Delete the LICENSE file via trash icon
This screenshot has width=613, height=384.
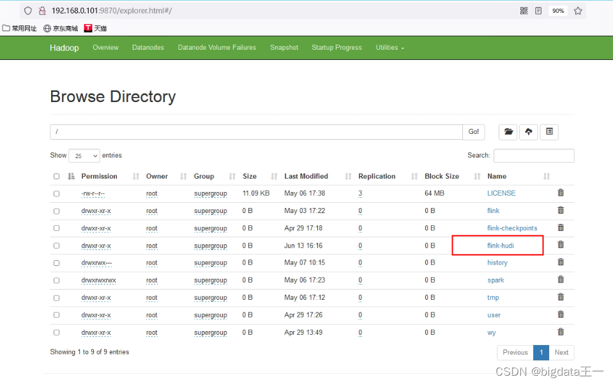coord(561,193)
